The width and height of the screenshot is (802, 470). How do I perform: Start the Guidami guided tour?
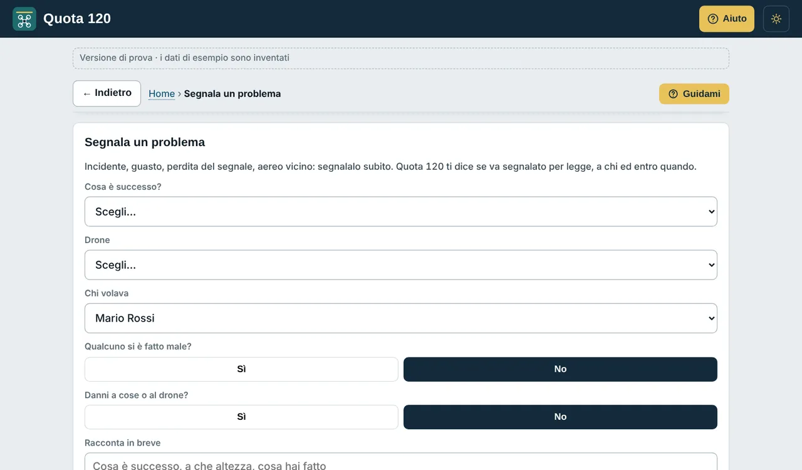point(694,94)
